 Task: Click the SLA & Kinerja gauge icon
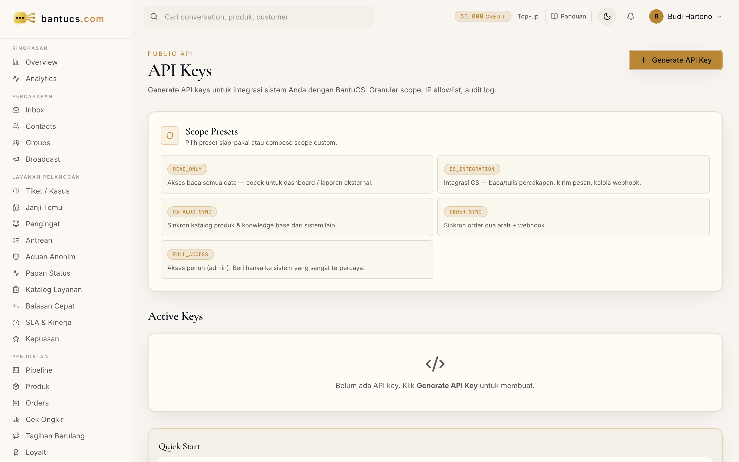(x=16, y=323)
